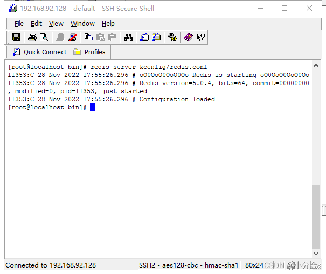Click the What's This help pointer

(x=200, y=38)
